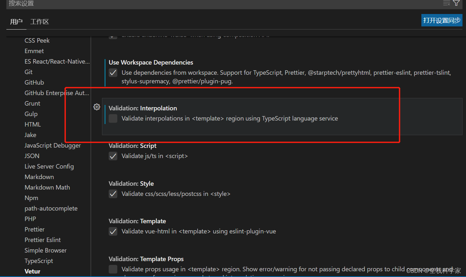Open PHP settings entry
The width and height of the screenshot is (466, 277).
[30, 219]
